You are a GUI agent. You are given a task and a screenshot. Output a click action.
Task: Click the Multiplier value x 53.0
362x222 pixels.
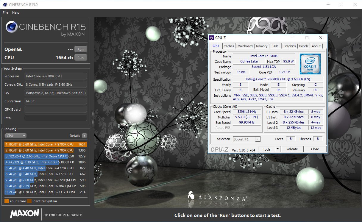[x=246, y=117]
